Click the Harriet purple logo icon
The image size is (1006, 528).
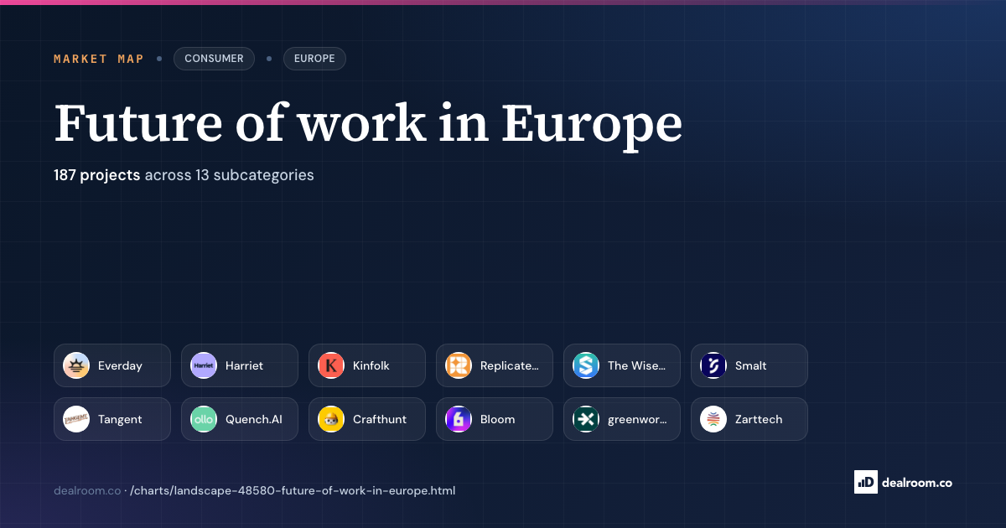click(x=204, y=365)
